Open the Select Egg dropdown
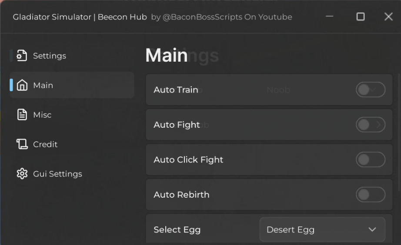The width and height of the screenshot is (401, 245). tap(322, 229)
